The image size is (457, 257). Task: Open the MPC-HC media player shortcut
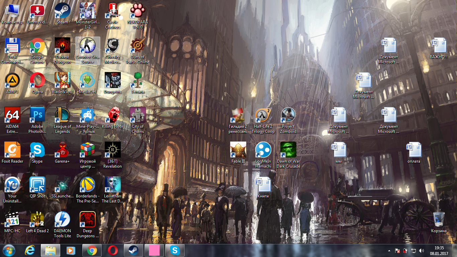(x=12, y=223)
